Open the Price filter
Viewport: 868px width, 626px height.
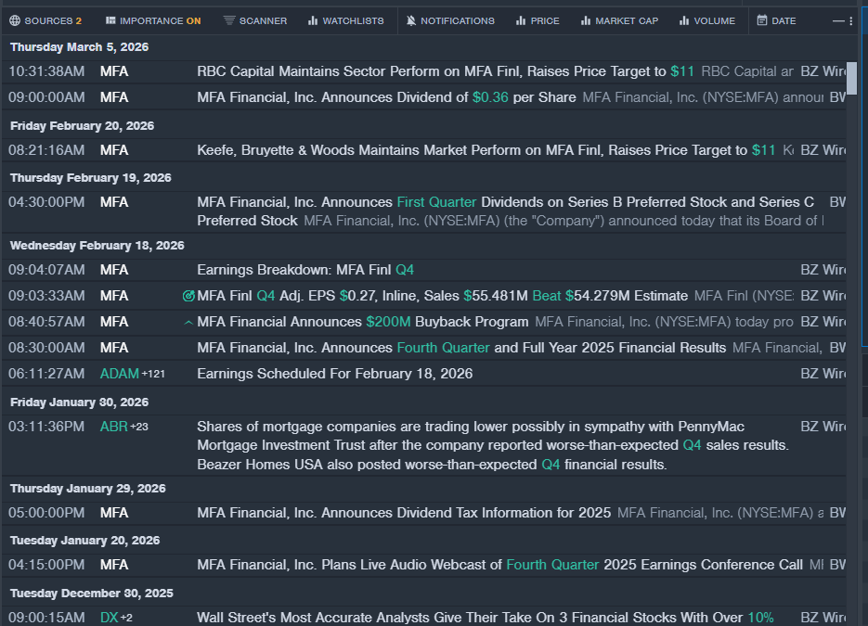538,20
